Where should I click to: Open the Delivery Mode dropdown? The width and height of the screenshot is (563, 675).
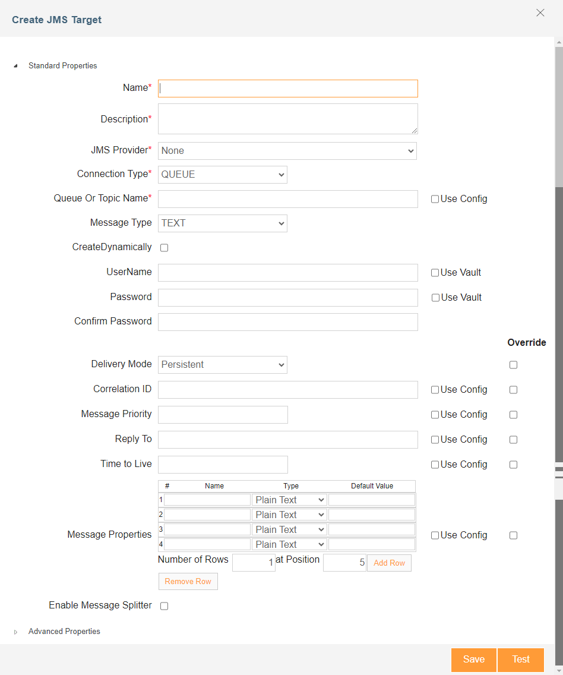[x=222, y=365]
